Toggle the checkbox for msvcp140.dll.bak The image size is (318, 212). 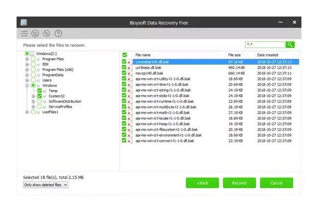click(x=124, y=73)
